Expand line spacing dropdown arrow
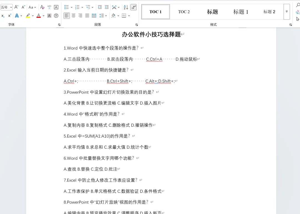This screenshot has height=214, width=300. click(106, 16)
